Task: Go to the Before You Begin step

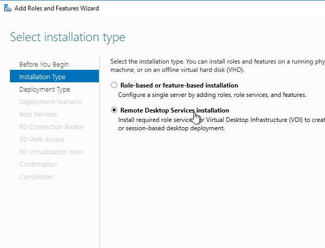Action: tap(44, 64)
